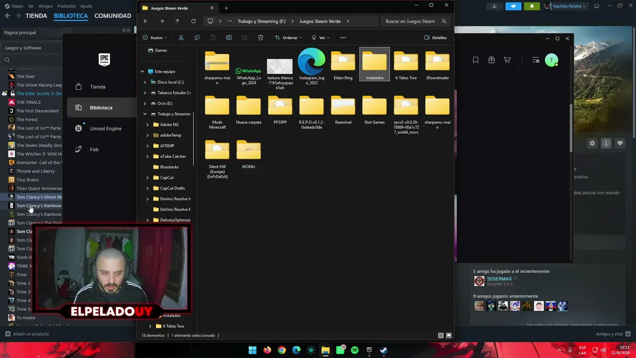Go up one folder level in Explorer
This screenshot has width=636, height=358.
click(x=177, y=21)
